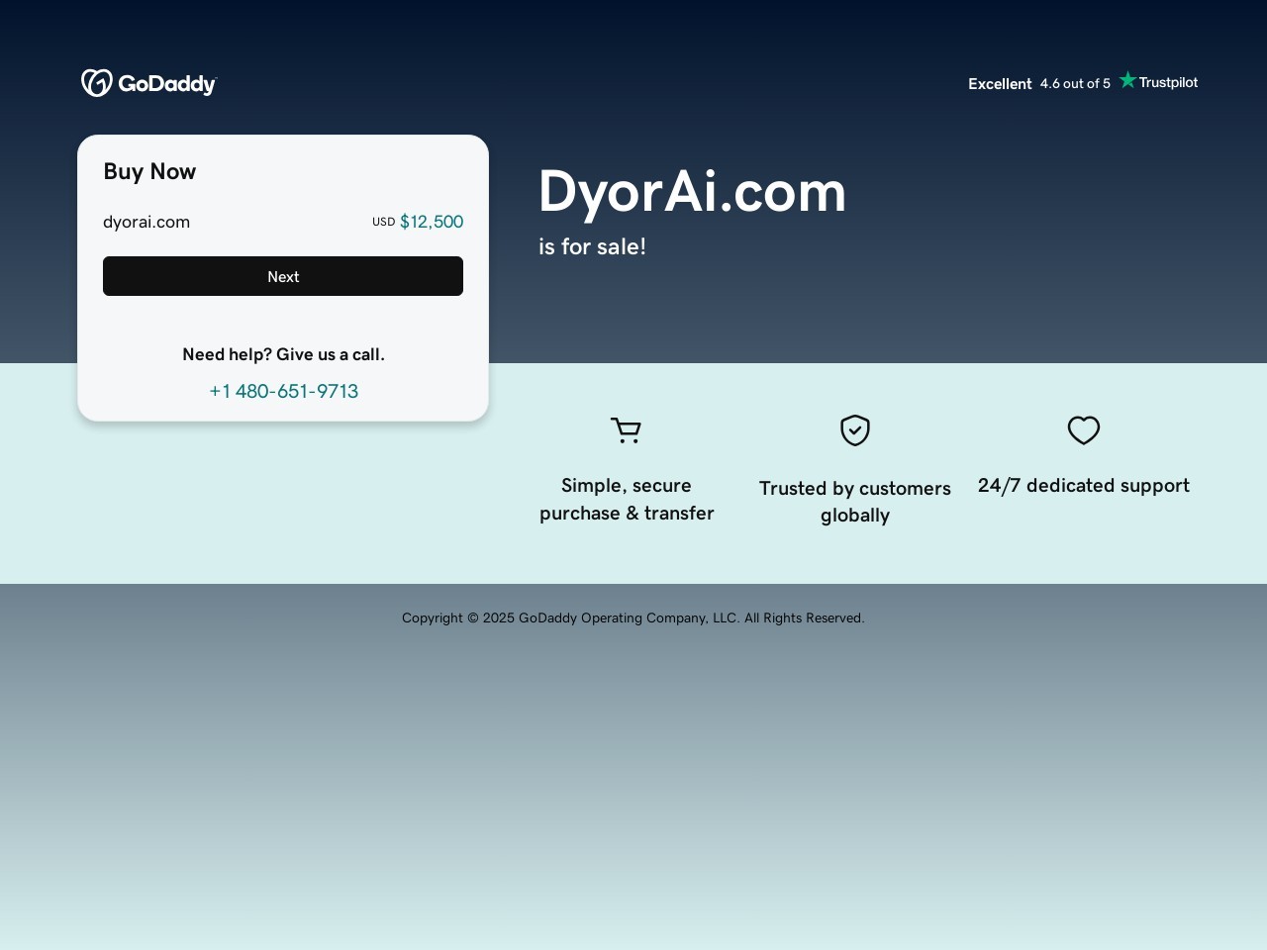Click the Next button
The image size is (1267, 950).
tap(283, 276)
